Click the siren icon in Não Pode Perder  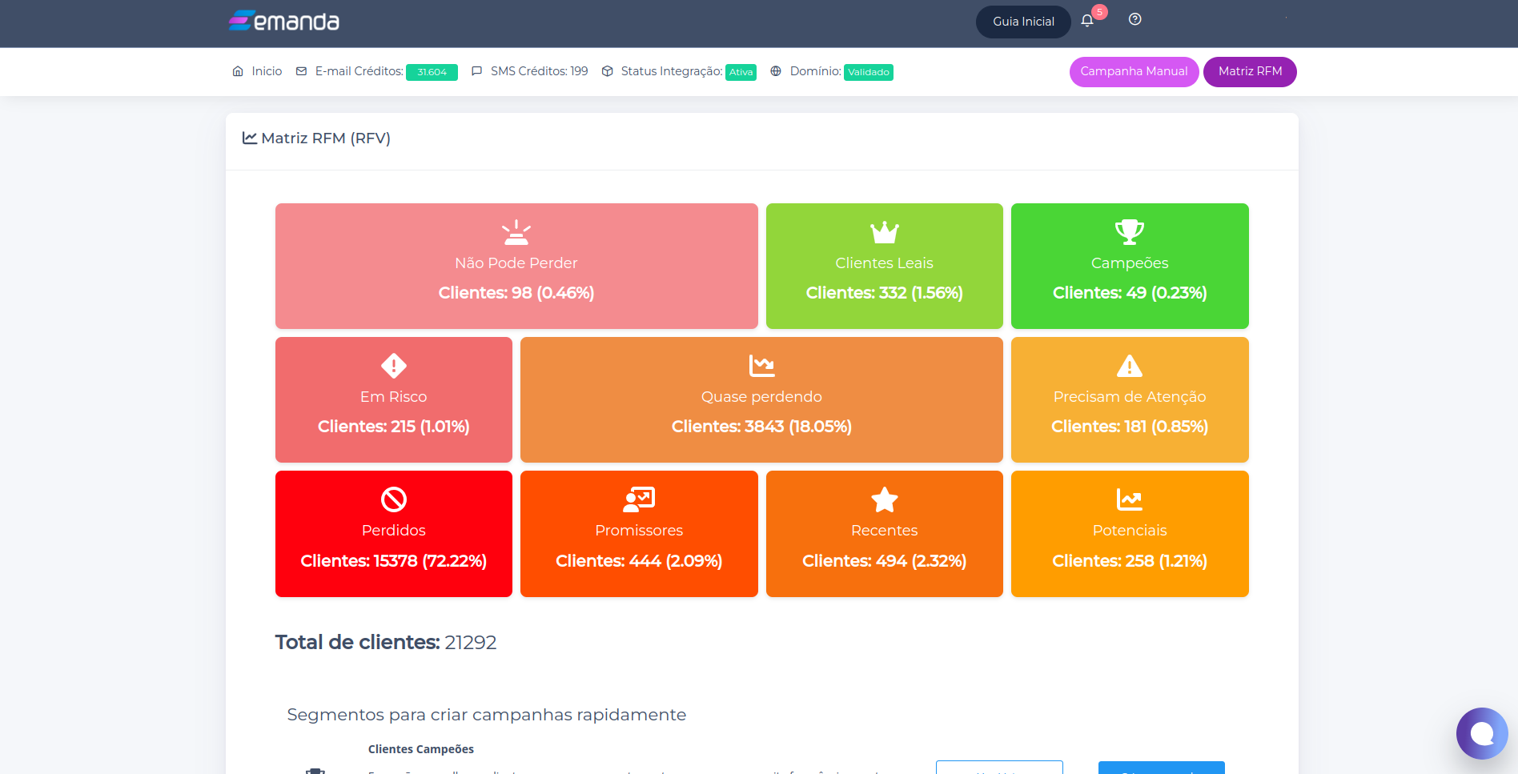pos(516,232)
